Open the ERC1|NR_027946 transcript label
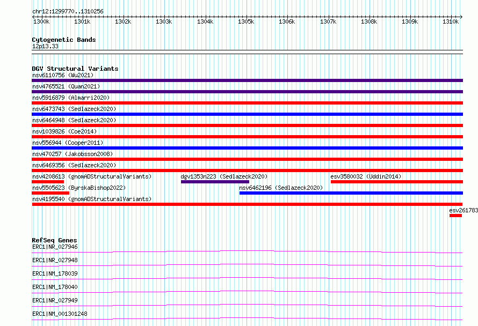The image size is (478, 326). point(55,247)
